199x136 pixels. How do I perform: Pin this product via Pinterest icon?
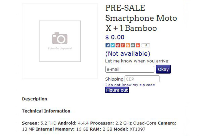coord(117,46)
